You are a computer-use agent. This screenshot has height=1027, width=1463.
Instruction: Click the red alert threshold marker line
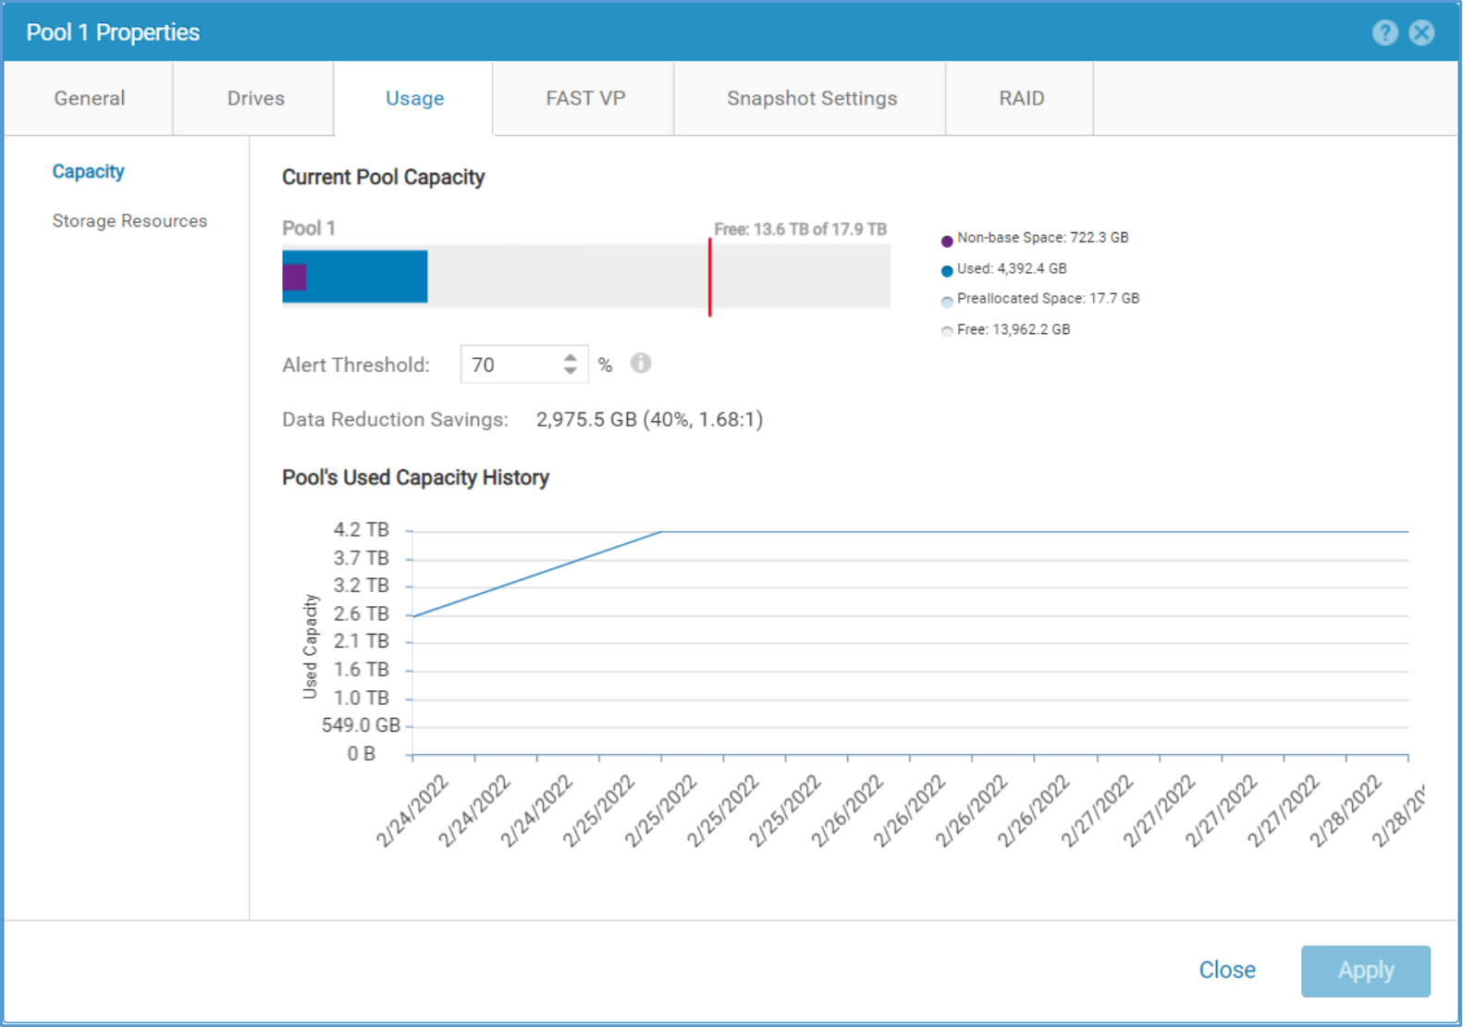[x=709, y=278]
